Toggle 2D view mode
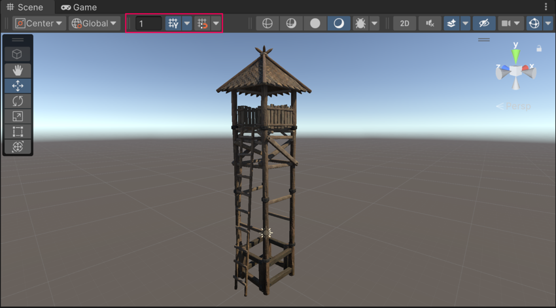The image size is (556, 308). pyautogui.click(x=404, y=24)
